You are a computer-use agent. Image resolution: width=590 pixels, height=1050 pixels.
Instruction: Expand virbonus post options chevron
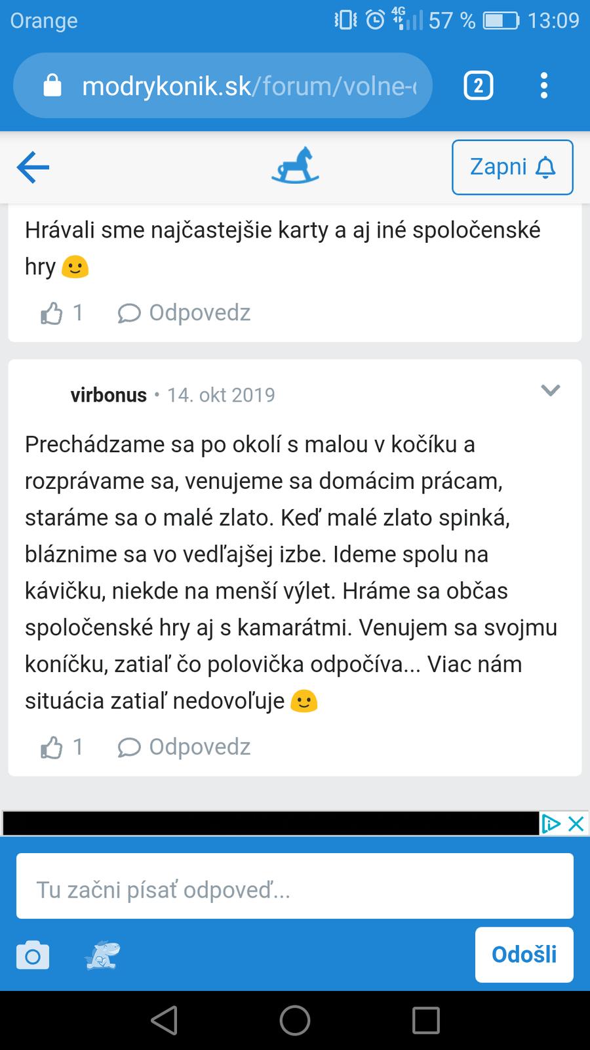tap(550, 390)
